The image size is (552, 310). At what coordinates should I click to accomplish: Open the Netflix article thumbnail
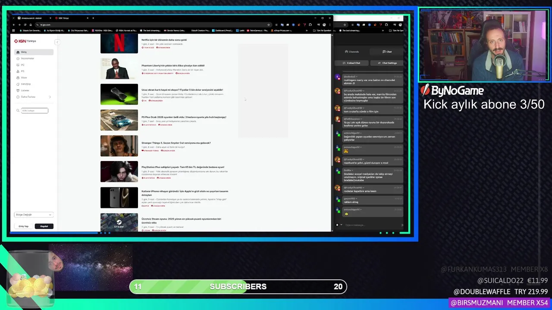pos(119,43)
